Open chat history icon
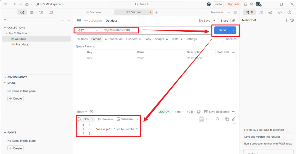Image resolution: width=296 pixels, height=154 pixels. click(292, 20)
